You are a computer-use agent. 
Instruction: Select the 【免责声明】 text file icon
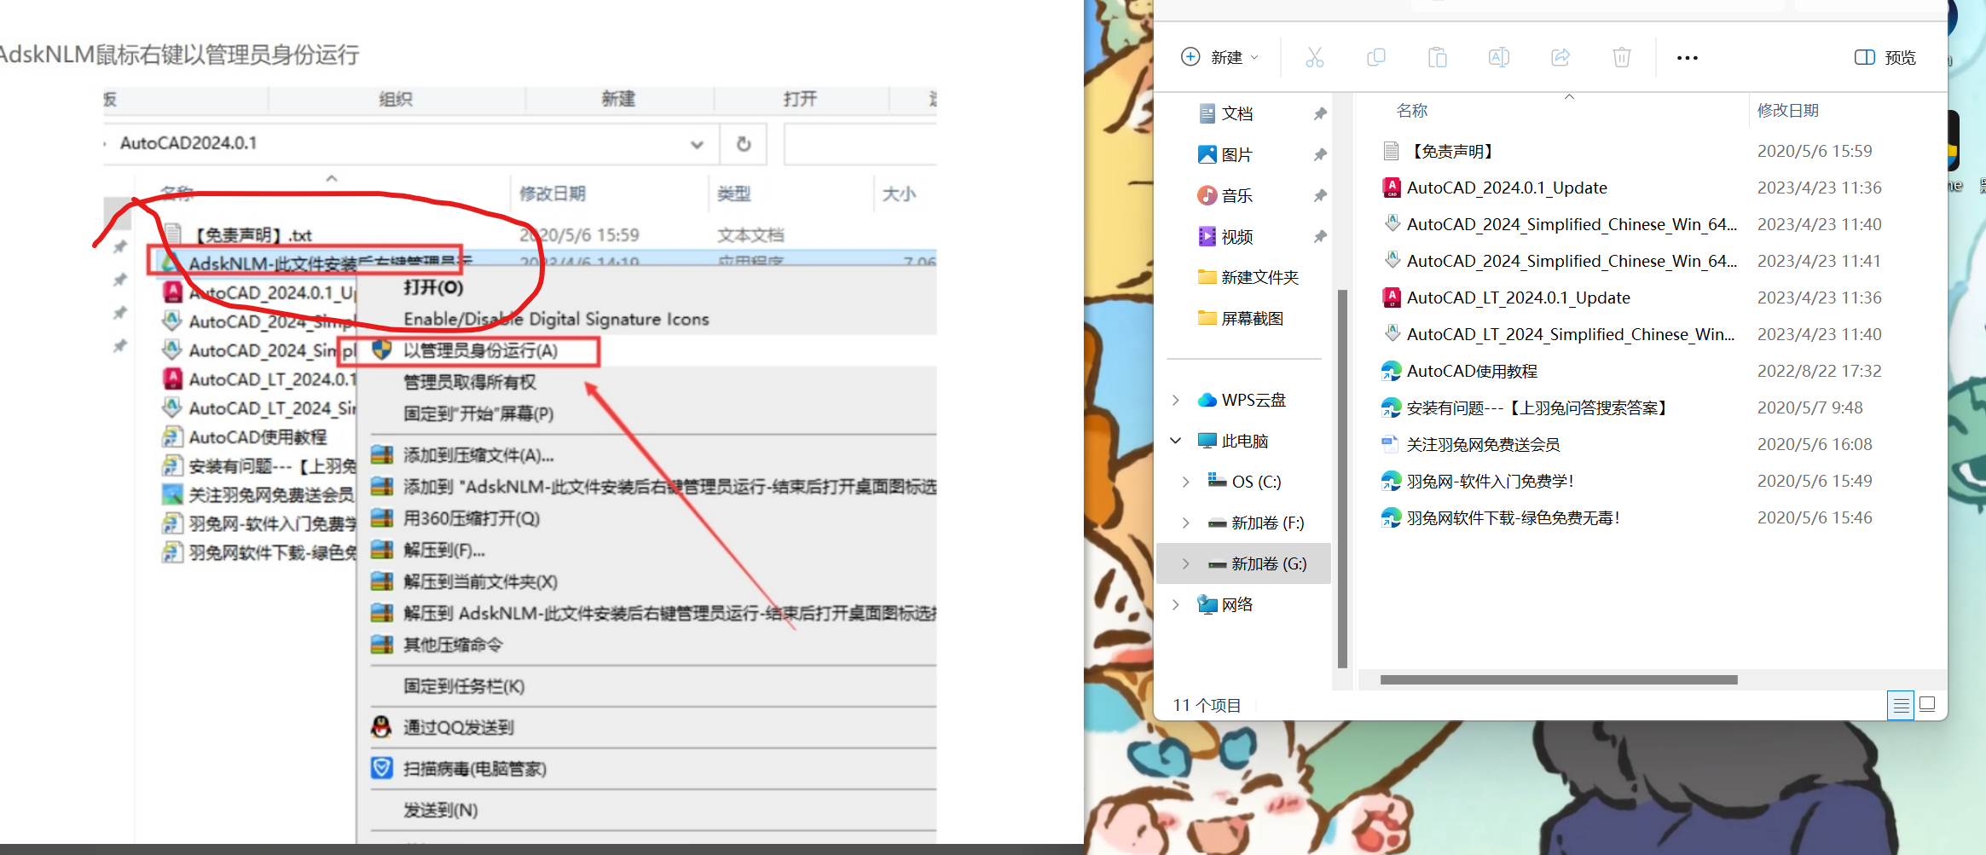coord(1391,151)
